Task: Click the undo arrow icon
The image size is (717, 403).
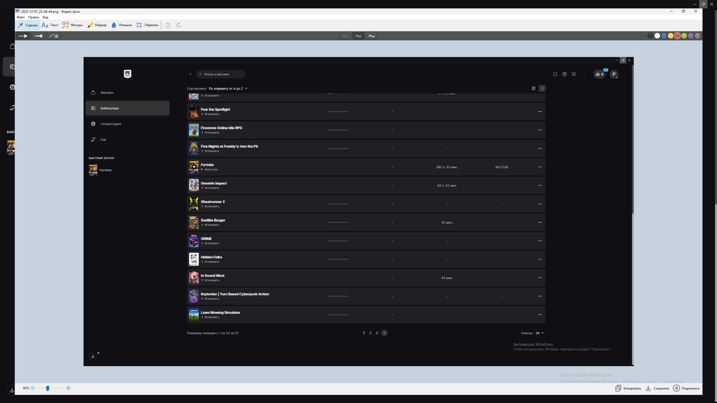Action: [168, 25]
